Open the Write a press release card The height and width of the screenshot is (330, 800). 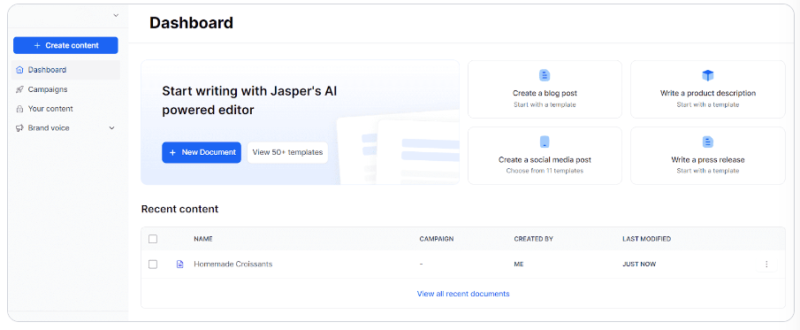708,156
